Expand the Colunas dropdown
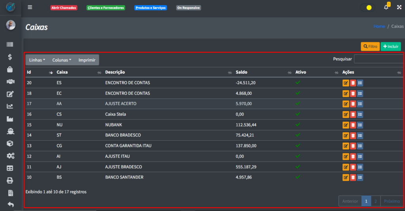405x211 pixels. [62, 60]
